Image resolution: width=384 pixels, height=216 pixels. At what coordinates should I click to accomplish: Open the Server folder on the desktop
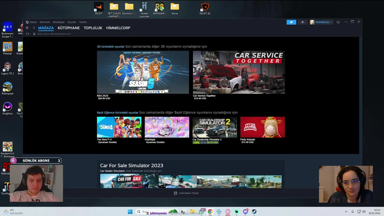click(x=175, y=9)
